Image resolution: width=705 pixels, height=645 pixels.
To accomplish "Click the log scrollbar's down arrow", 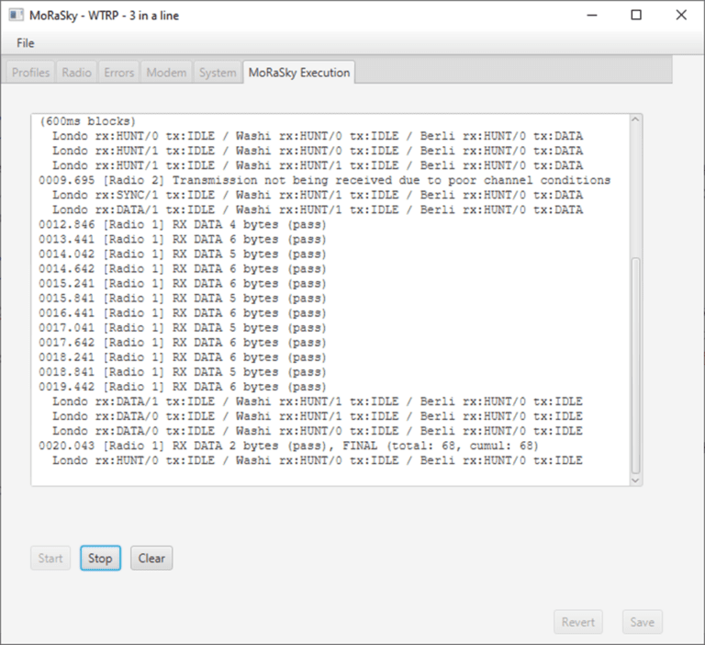I will tap(634, 479).
